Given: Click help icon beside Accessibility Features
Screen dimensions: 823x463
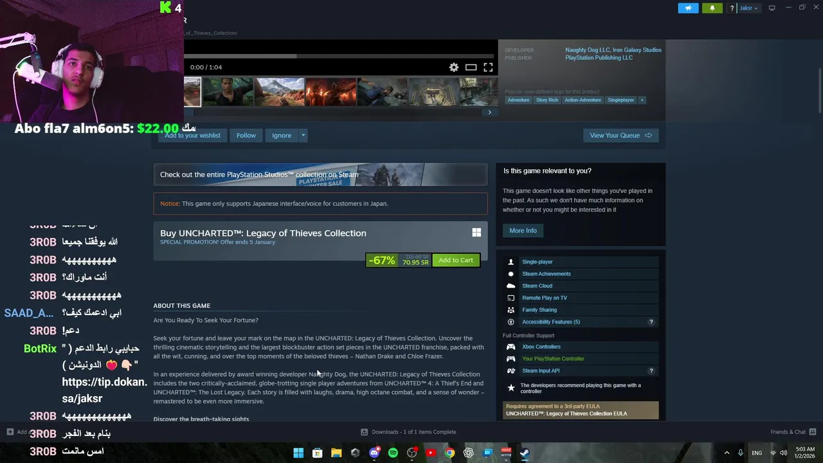Looking at the screenshot, I should pos(651,322).
